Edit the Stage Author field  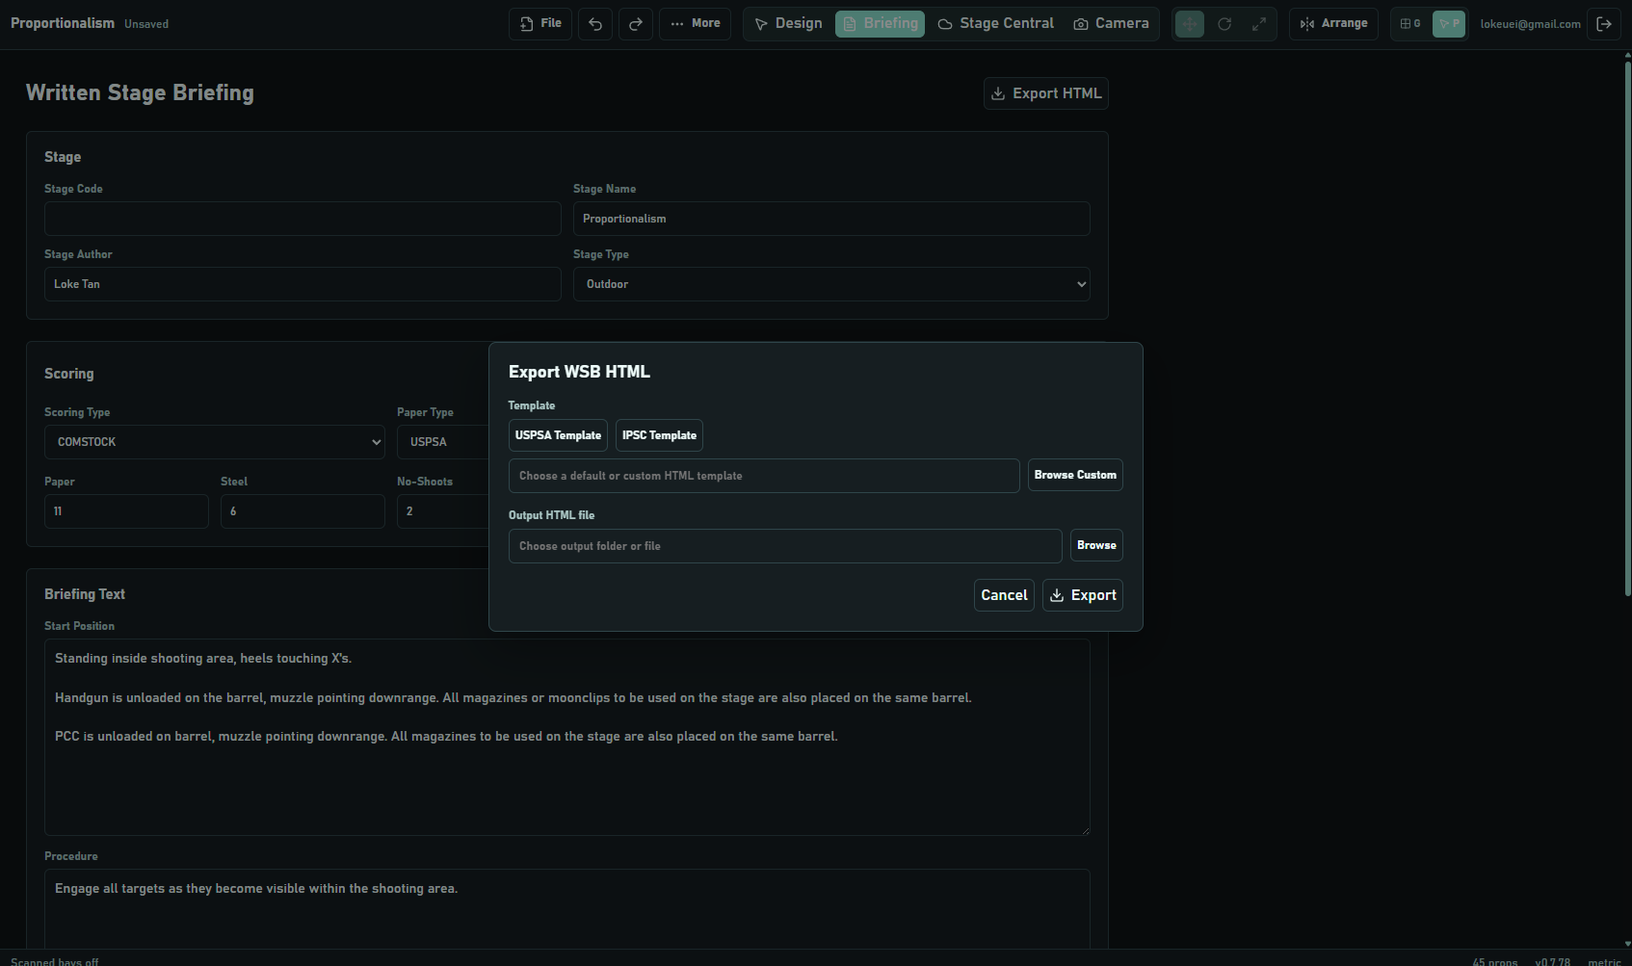pyautogui.click(x=303, y=284)
